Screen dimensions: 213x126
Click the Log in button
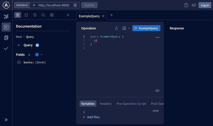204,5
